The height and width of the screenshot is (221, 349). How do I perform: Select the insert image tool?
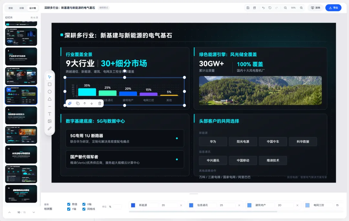[x=50, y=121]
